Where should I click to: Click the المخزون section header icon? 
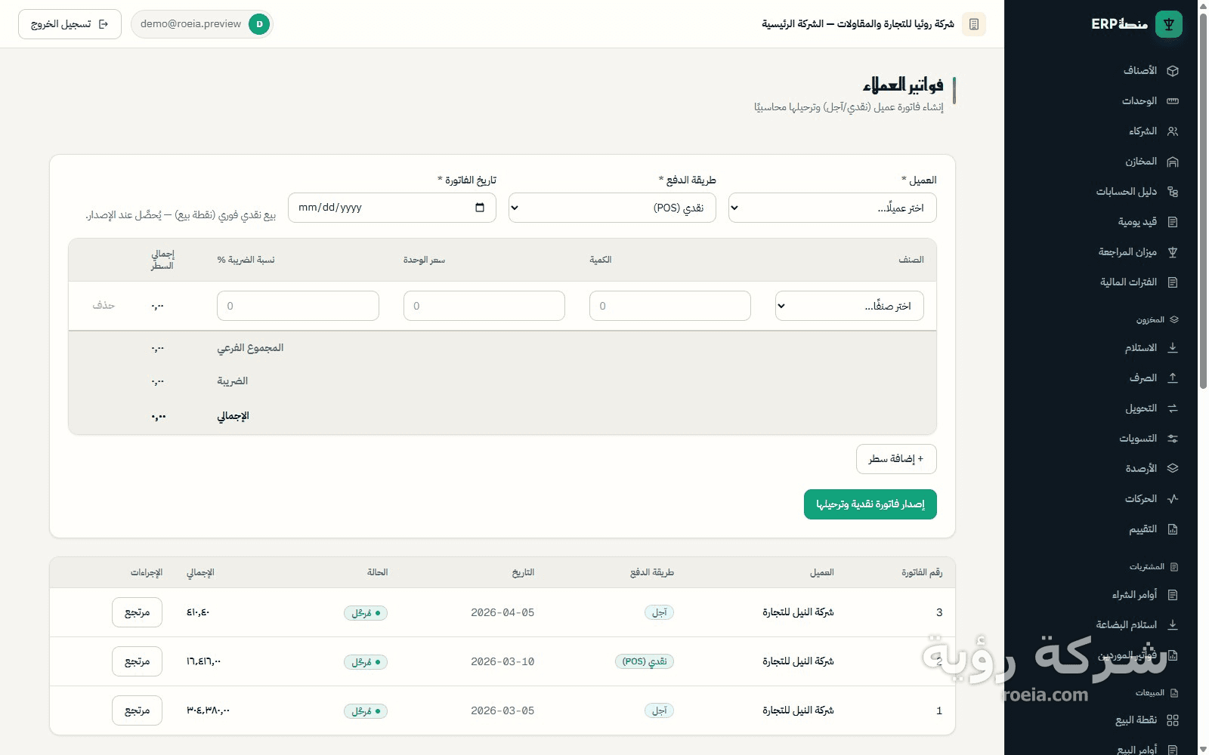coord(1173,320)
